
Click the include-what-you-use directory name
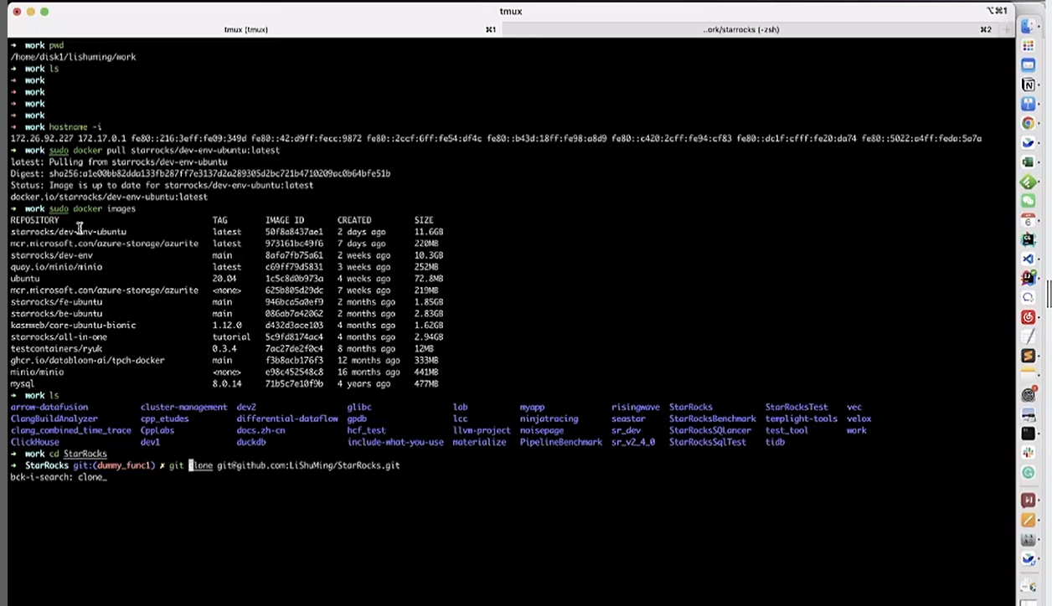(x=395, y=442)
